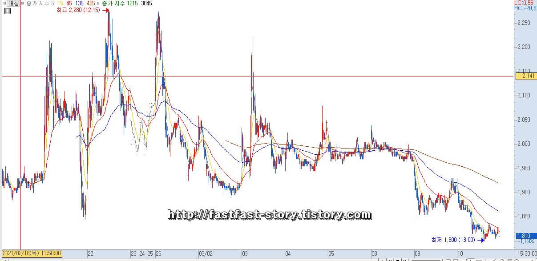Toggle the square marker before 종가 지수 1215
The image size is (537, 261).
coord(99,4)
